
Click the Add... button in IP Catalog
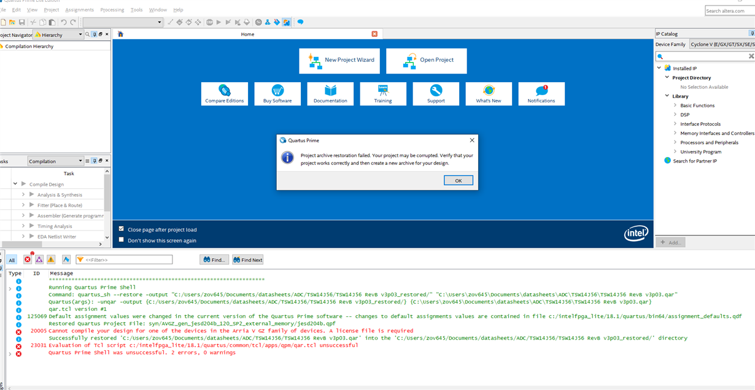tap(670, 242)
